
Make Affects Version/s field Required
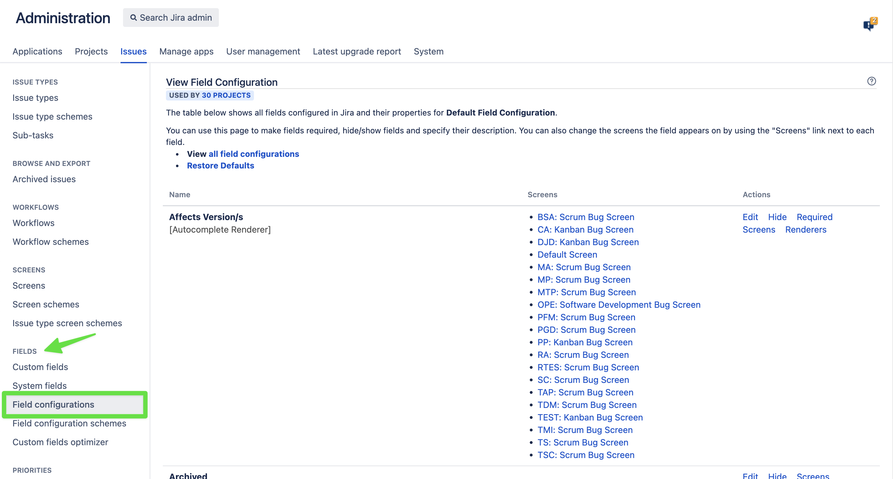814,217
